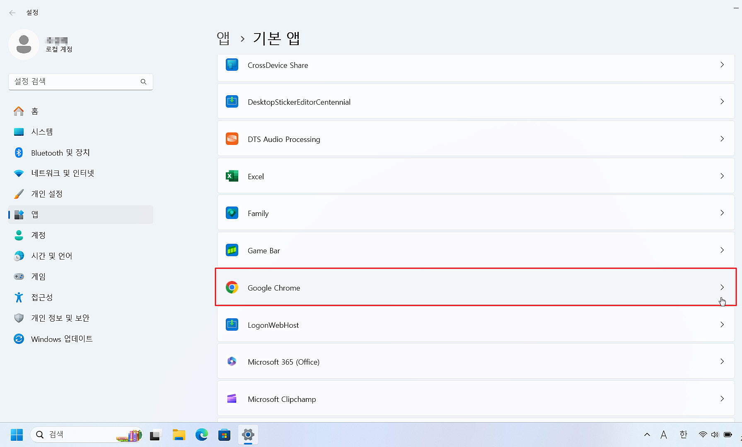Image resolution: width=742 pixels, height=447 pixels.
Task: Toggle the A input mode indicator
Action: point(664,435)
